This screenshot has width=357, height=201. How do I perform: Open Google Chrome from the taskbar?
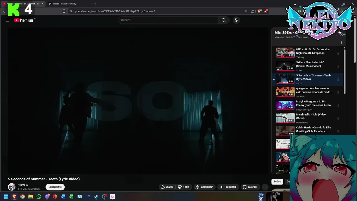(22, 197)
